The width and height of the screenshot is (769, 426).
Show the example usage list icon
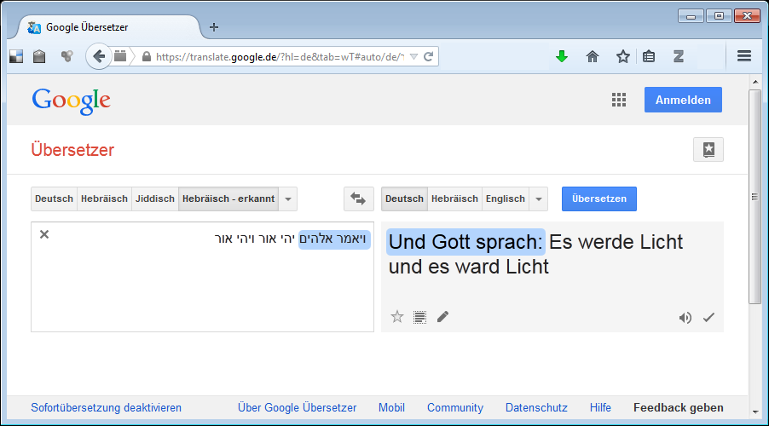(x=419, y=317)
